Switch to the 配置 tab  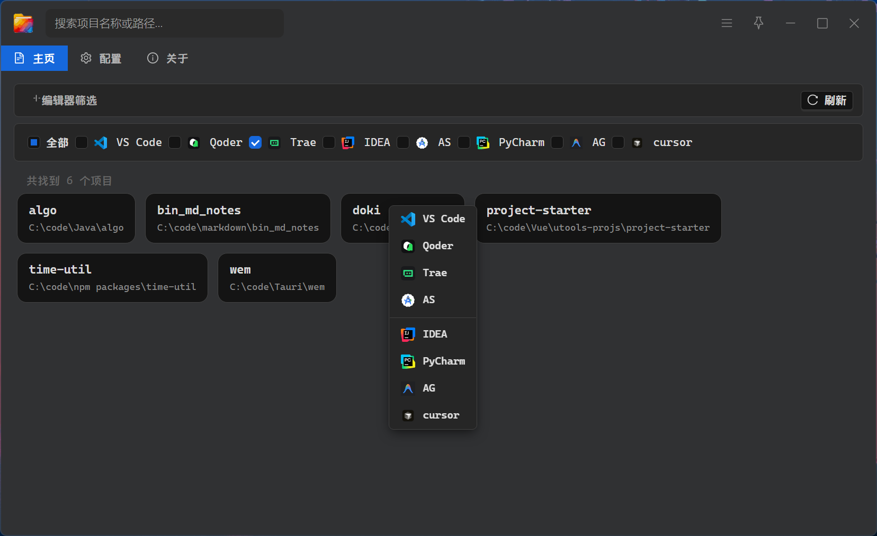coord(101,58)
